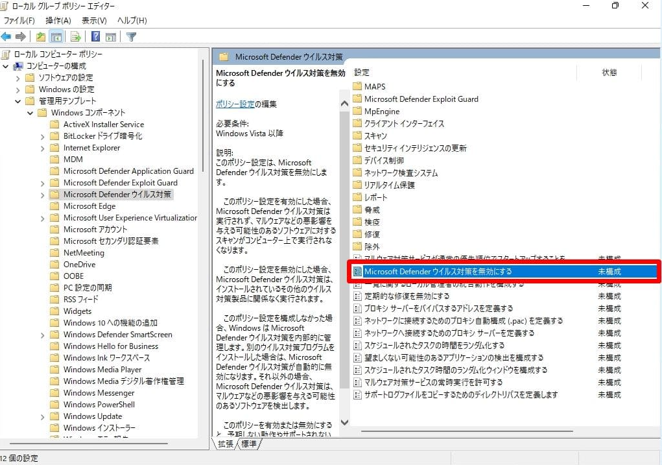The width and height of the screenshot is (662, 465).
Task: Click the Back arrow toolbar icon
Action: click(x=6, y=37)
